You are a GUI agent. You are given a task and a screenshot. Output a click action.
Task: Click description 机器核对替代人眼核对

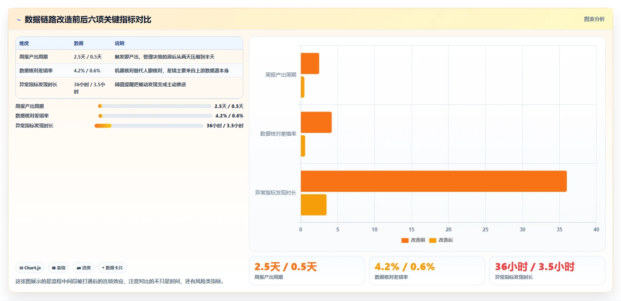coord(172,71)
